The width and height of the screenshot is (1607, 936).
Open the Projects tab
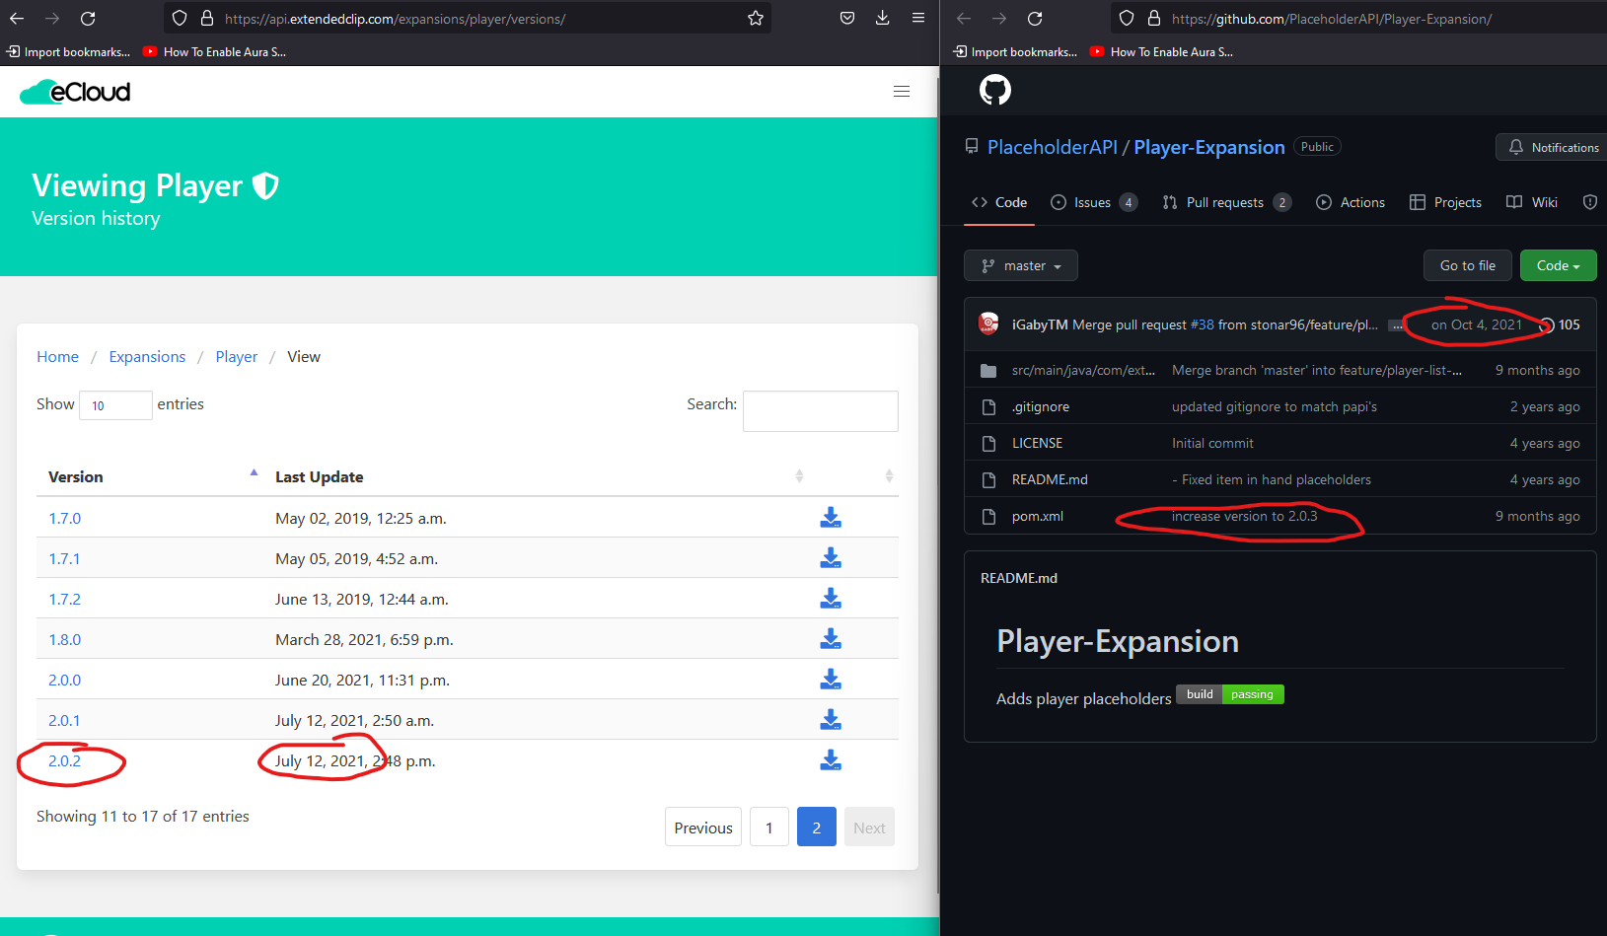click(x=1445, y=202)
